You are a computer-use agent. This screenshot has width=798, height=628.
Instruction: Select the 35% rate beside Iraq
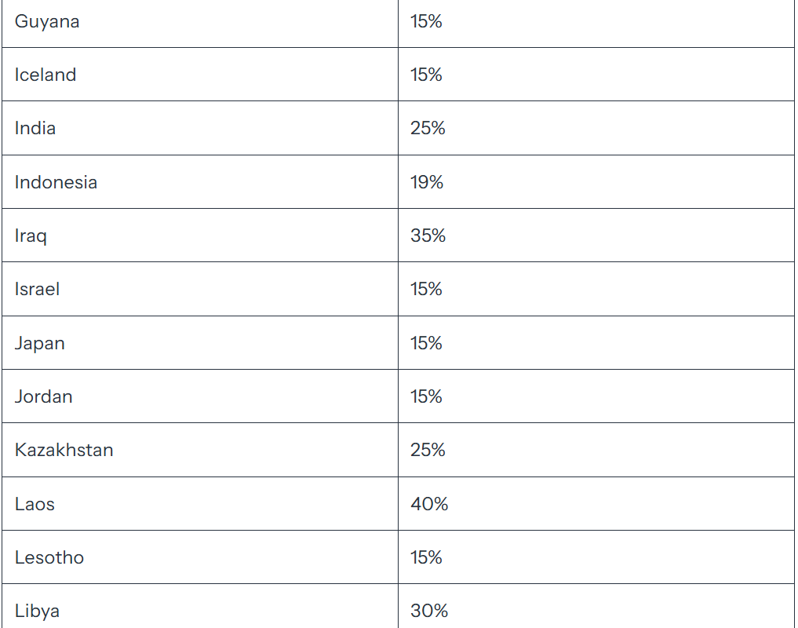tap(428, 235)
